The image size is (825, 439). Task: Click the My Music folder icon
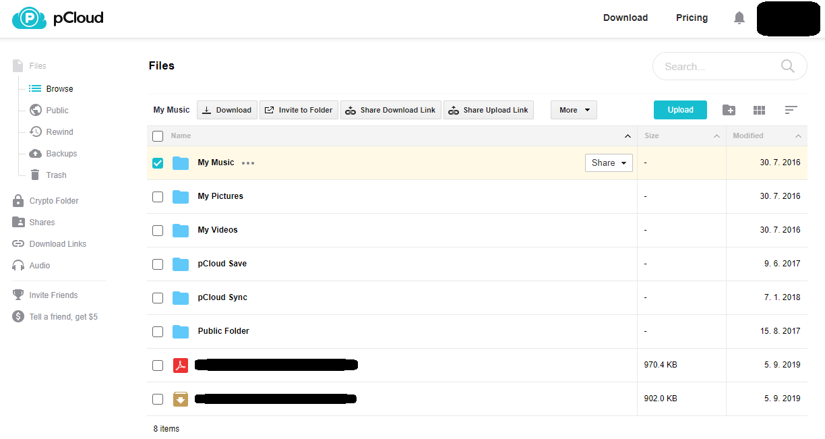[181, 163]
